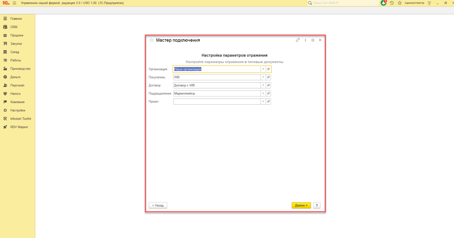Open the Главное section
454x238 pixels.
[16, 19]
